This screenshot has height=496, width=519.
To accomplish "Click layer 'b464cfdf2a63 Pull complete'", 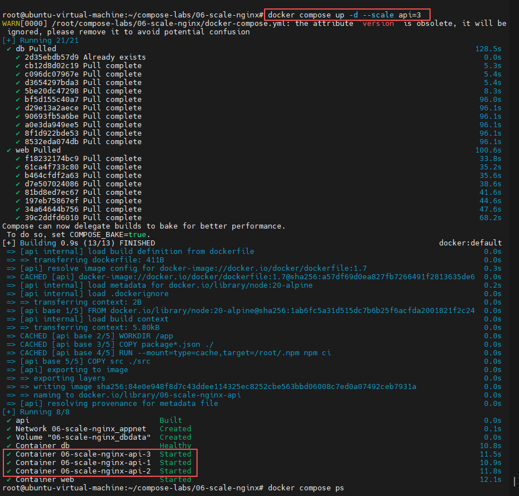I will (x=83, y=176).
